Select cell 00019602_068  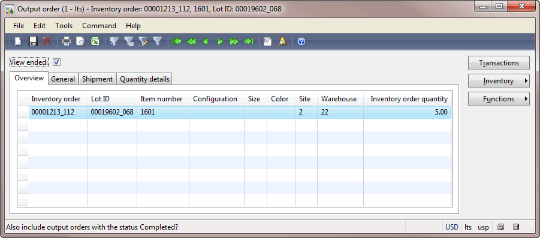pos(112,112)
